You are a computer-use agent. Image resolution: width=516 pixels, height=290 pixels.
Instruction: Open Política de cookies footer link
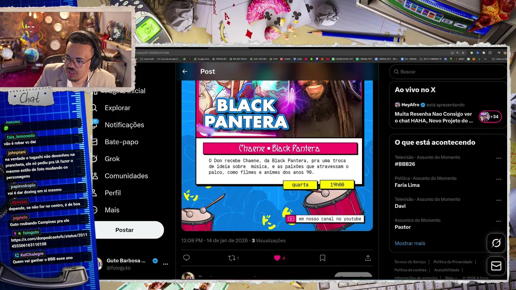tap(410, 270)
